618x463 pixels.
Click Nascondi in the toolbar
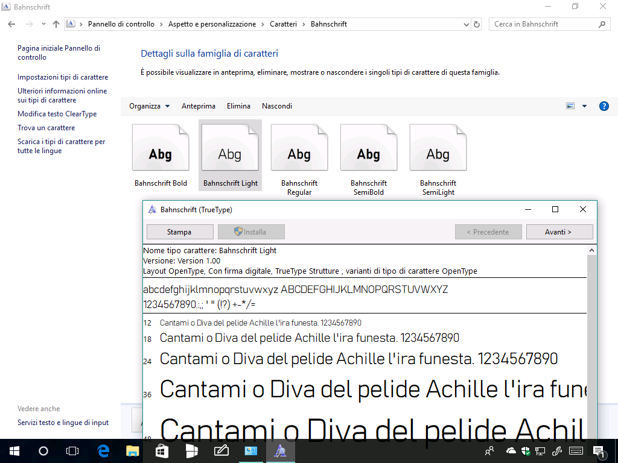tap(276, 106)
